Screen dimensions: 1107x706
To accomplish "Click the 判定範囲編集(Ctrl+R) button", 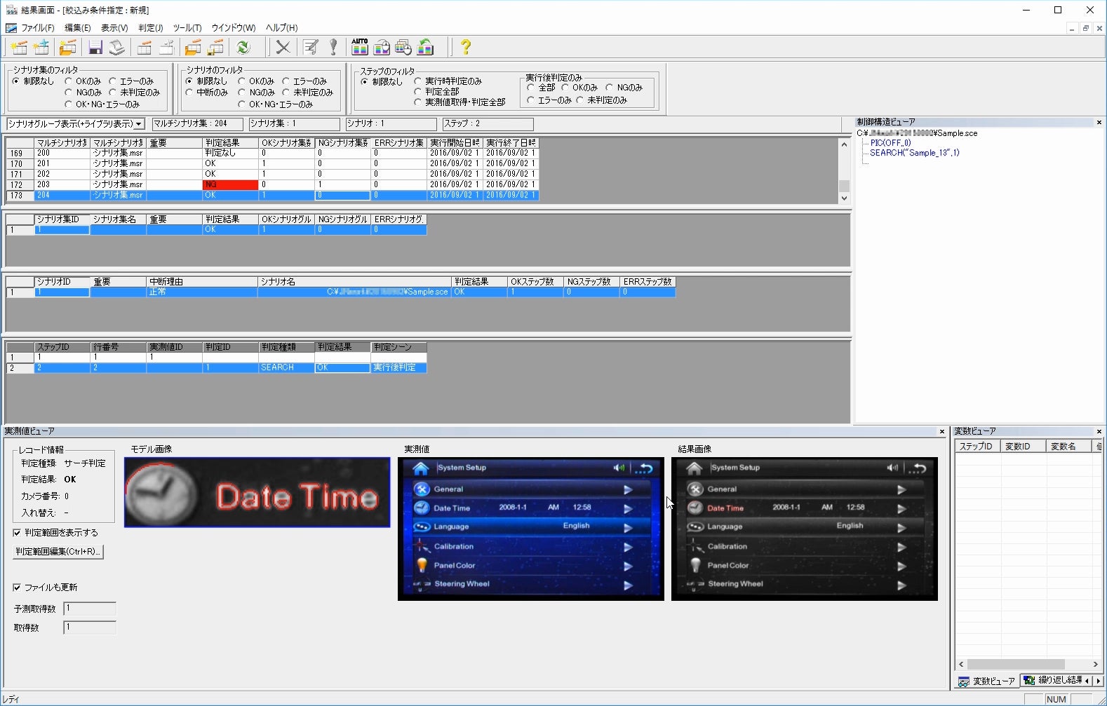I will 59,552.
